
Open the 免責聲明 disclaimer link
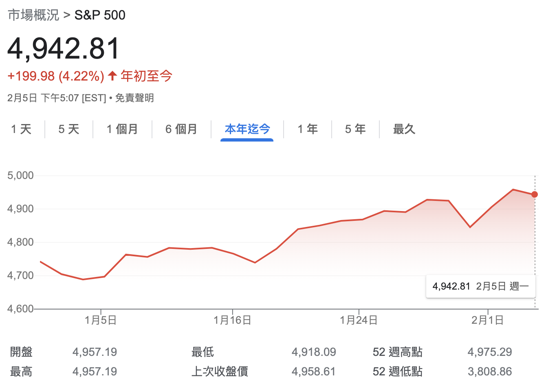[x=134, y=98]
